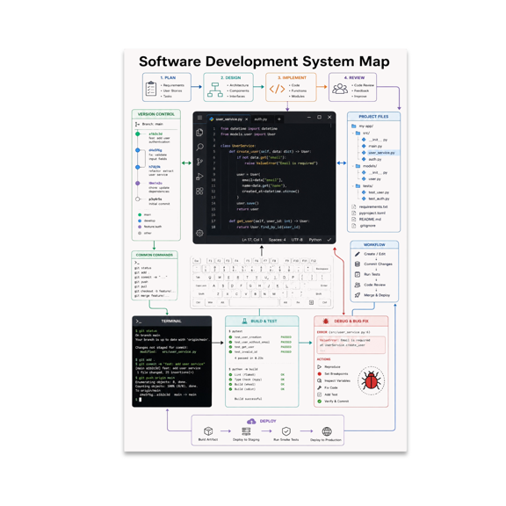Open Source Control icon in editor sidebar
Image resolution: width=506 pixels, height=506 pixels.
coord(199,162)
